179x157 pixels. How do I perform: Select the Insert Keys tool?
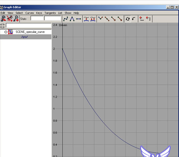10,19
